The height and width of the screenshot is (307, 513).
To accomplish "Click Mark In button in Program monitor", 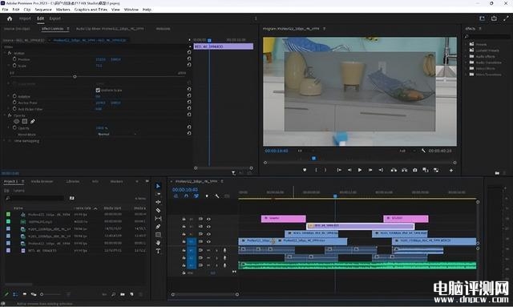I will click(316, 170).
